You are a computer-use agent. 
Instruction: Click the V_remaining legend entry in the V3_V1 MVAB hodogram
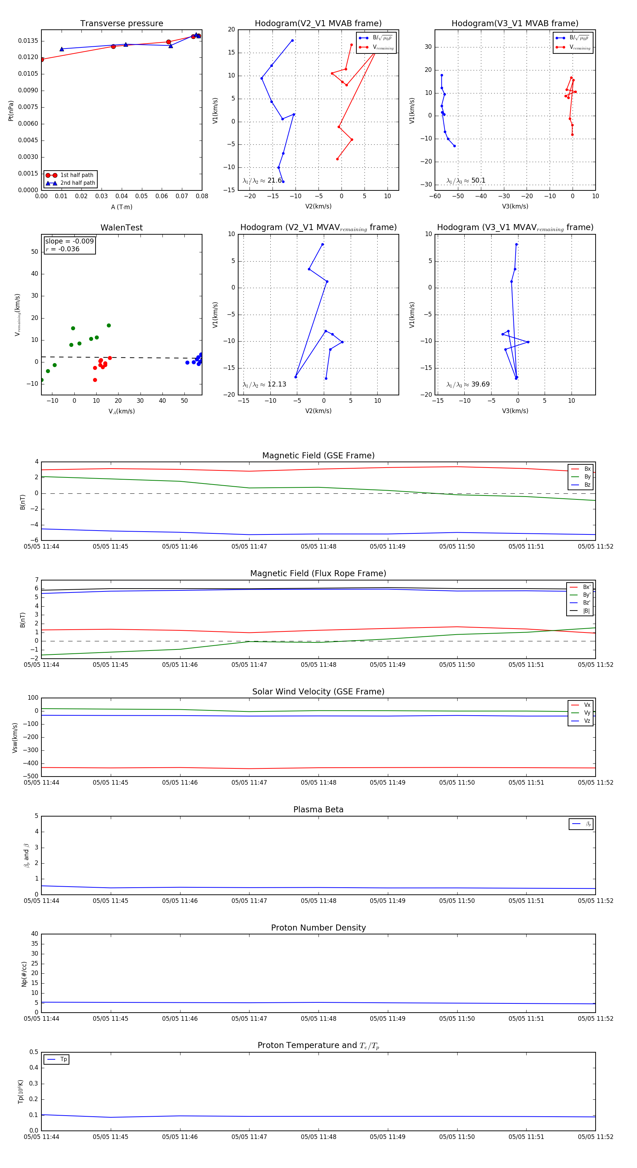click(x=573, y=47)
